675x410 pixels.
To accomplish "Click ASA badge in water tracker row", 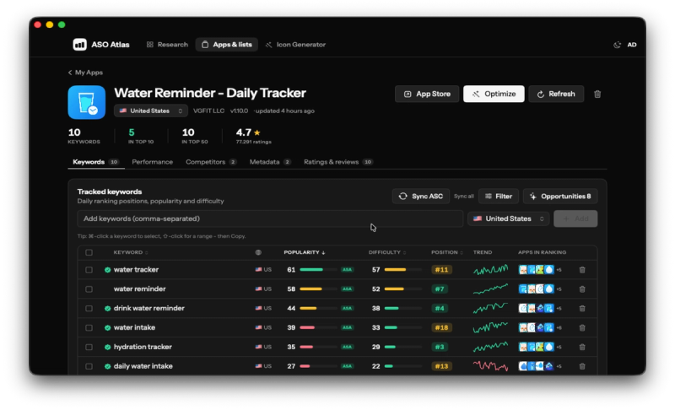I will [x=347, y=270].
